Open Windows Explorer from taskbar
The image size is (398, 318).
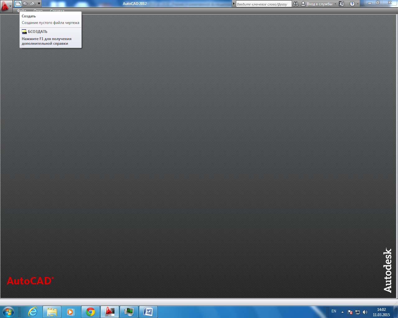pyautogui.click(x=52, y=312)
